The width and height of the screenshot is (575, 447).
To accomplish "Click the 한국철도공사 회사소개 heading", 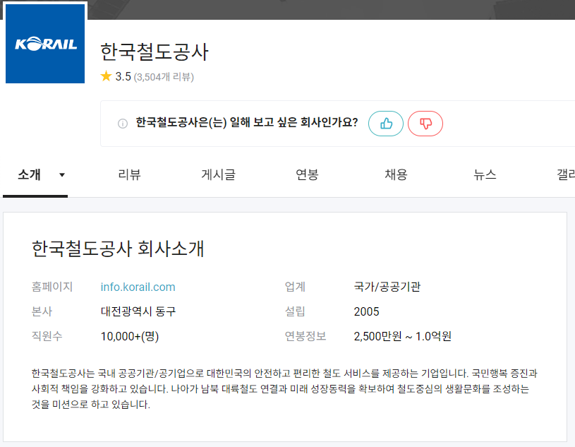I will 118,249.
